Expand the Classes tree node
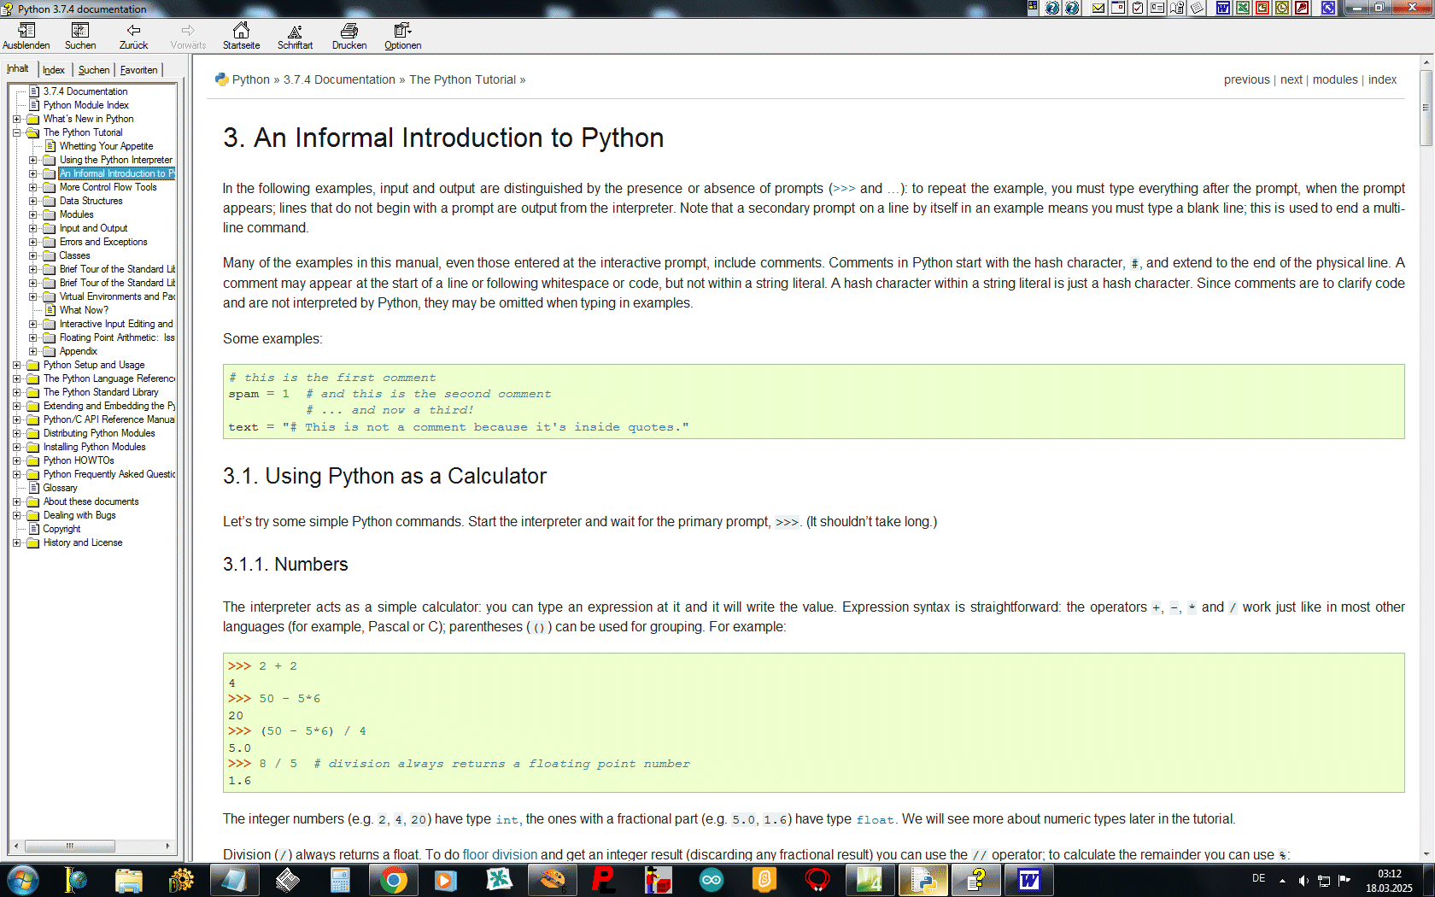This screenshot has height=897, width=1435. 32,255
